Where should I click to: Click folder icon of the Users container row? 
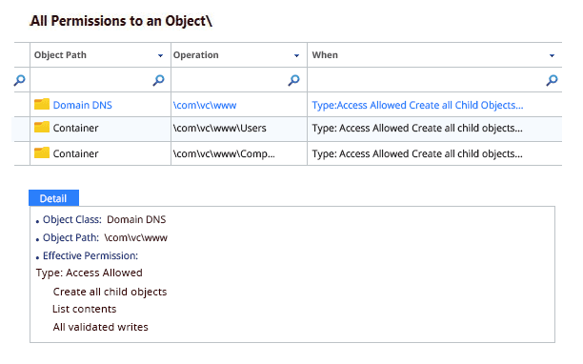[42, 127]
